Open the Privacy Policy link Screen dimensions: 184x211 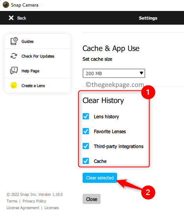[34, 201]
